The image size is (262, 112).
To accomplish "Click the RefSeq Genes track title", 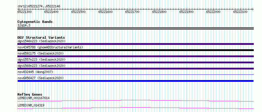I will [30, 94].
